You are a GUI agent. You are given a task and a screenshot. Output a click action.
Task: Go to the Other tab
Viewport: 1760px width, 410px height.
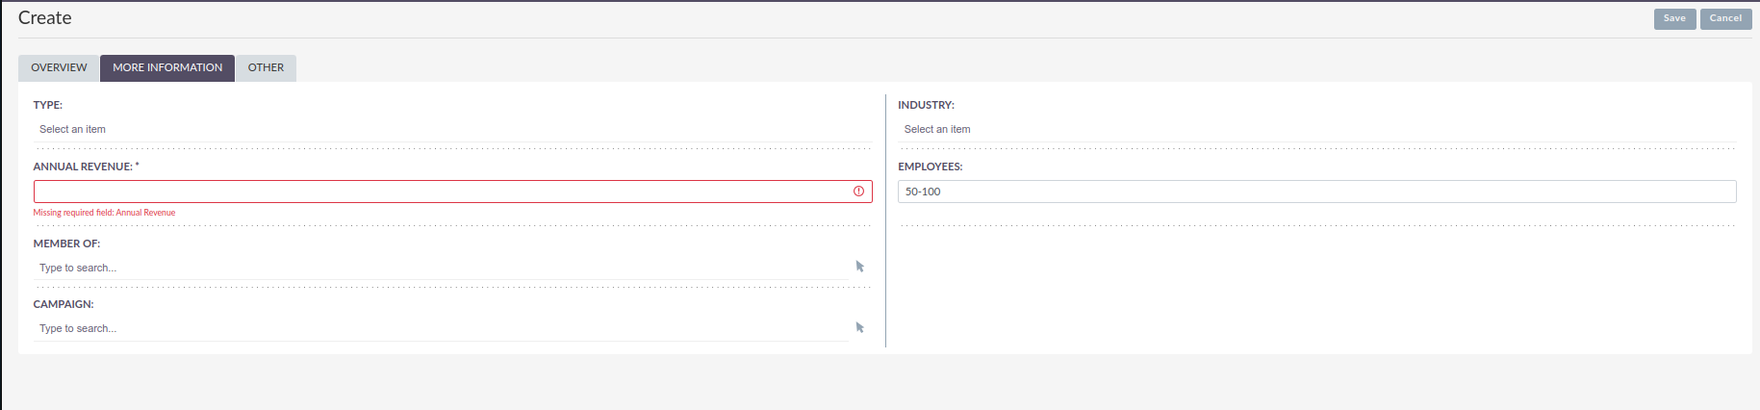pos(266,68)
